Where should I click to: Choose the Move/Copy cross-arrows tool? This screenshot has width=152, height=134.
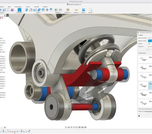pos(47,10)
